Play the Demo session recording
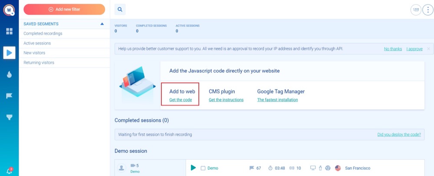The height and width of the screenshot is (176, 434). [x=194, y=168]
